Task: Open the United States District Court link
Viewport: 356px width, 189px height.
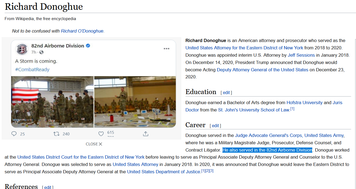Action: [x=81, y=157]
